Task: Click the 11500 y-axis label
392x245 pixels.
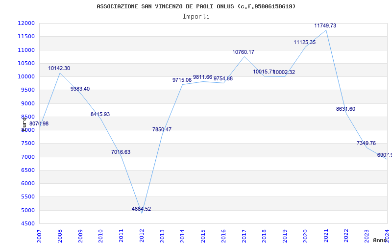Action: coord(26,36)
